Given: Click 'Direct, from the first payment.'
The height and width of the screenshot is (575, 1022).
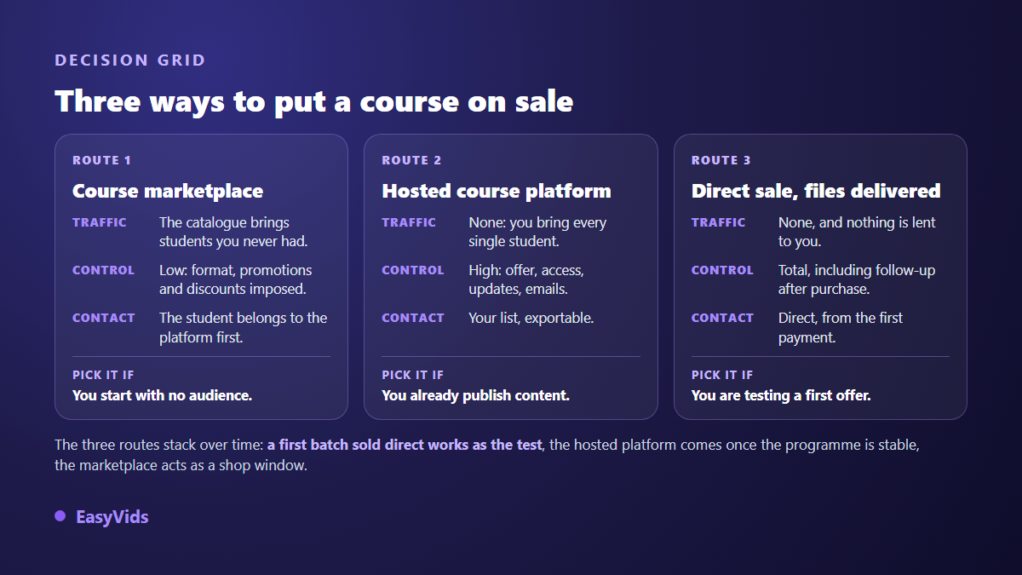Looking at the screenshot, I should (x=841, y=327).
